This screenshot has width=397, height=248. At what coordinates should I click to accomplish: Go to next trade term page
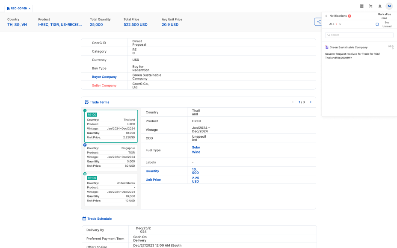click(311, 102)
